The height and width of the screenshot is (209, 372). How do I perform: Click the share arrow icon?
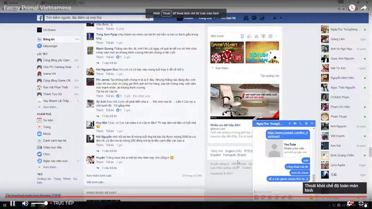(x=364, y=8)
